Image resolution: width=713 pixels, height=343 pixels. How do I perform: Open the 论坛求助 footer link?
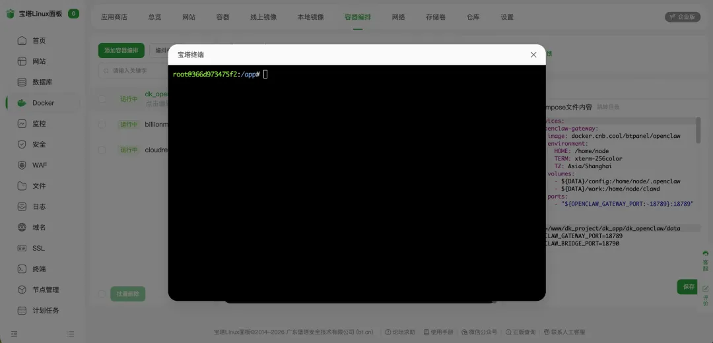[400, 332]
